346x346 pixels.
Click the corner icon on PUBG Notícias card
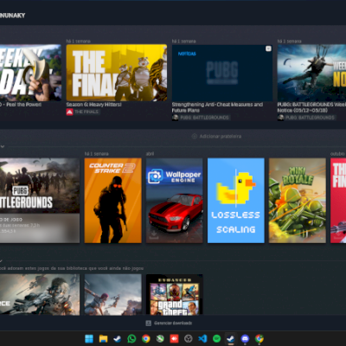(x=268, y=48)
